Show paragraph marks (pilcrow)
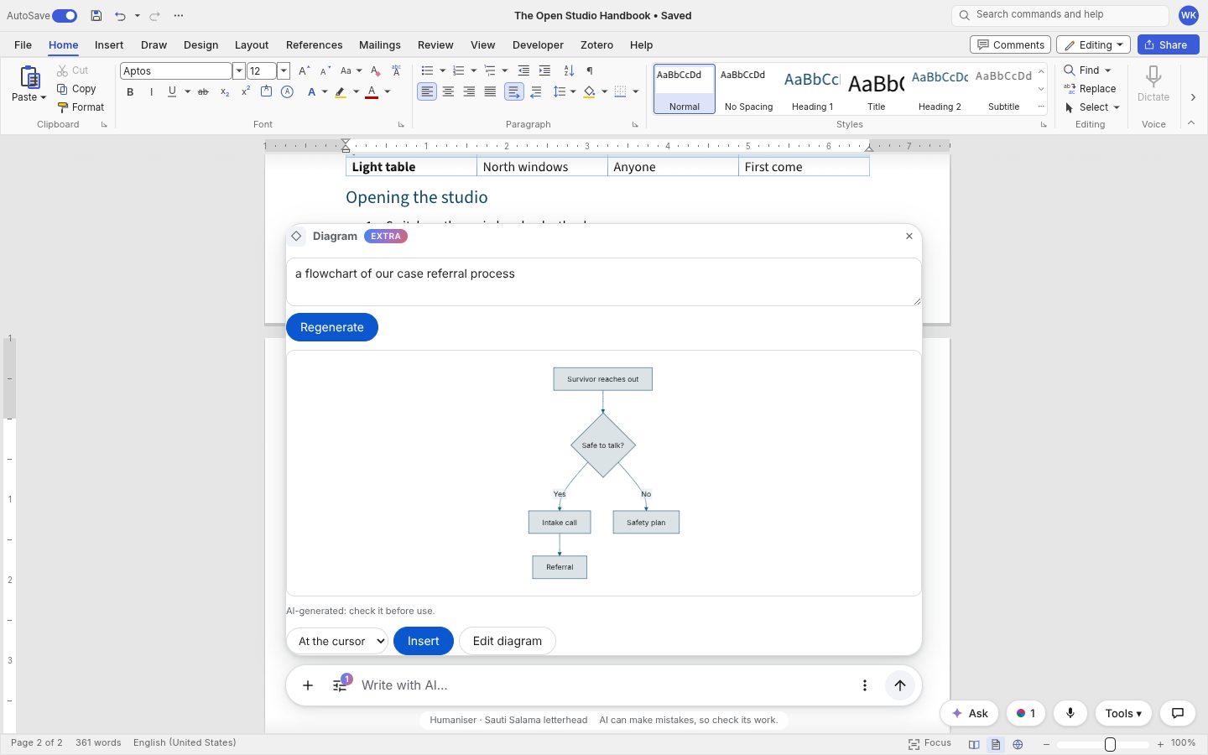 pos(590,70)
